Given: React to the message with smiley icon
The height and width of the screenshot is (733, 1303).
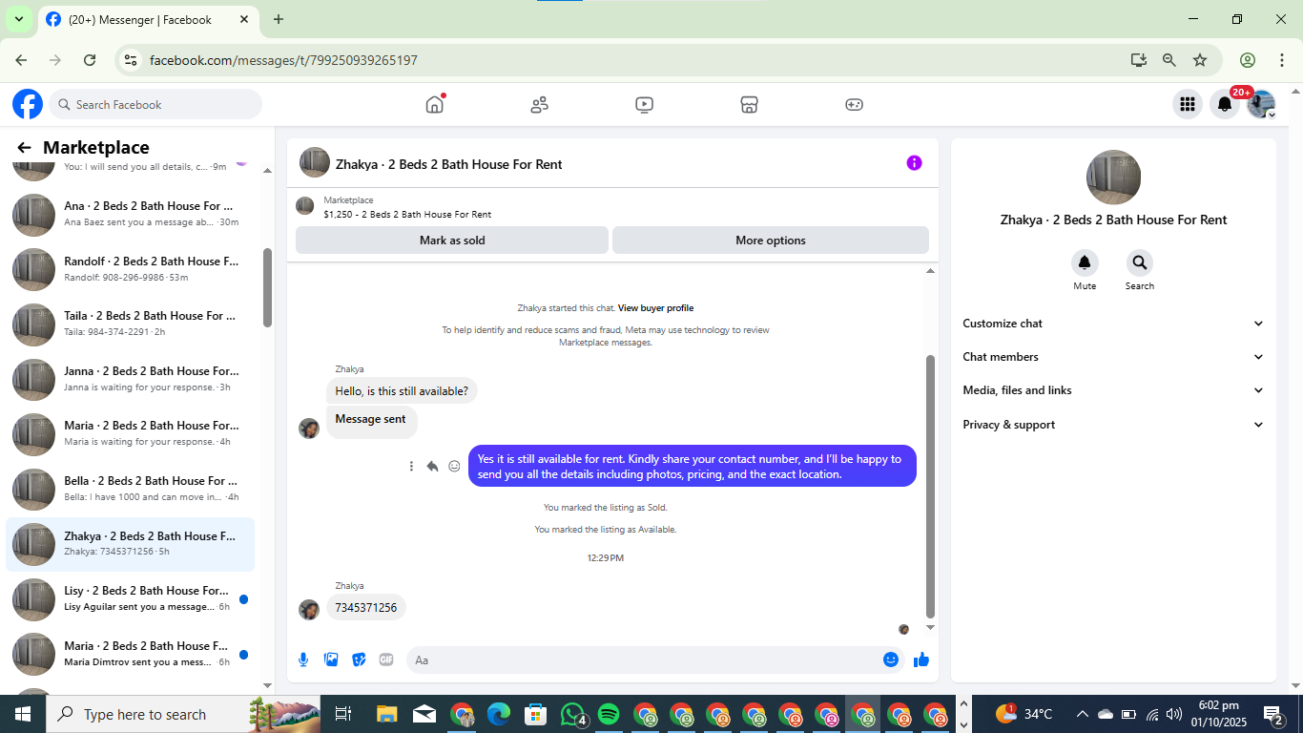Looking at the screenshot, I should coord(454,466).
